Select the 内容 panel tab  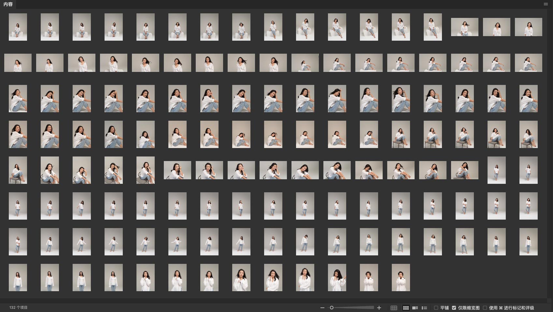[x=8, y=4]
